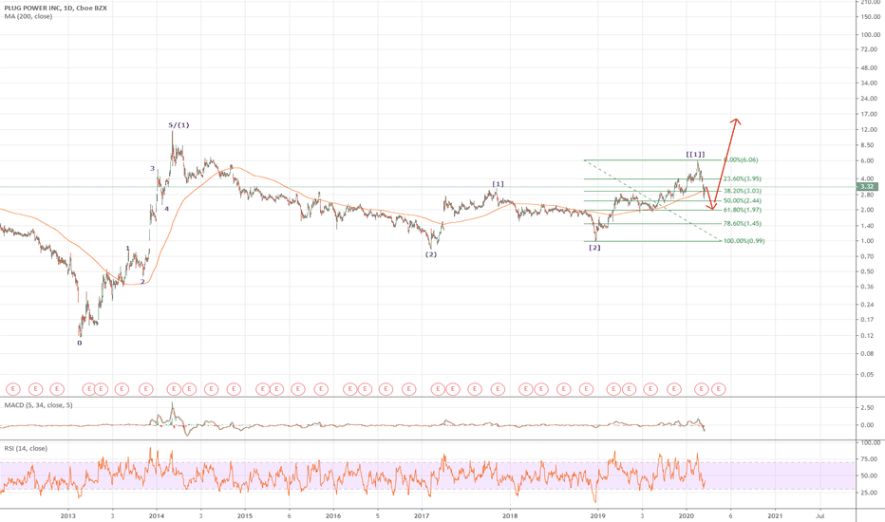This screenshot has width=885, height=522.
Task: Select the 38.20%(3.03) Fibonacci level label
Action: point(743,192)
